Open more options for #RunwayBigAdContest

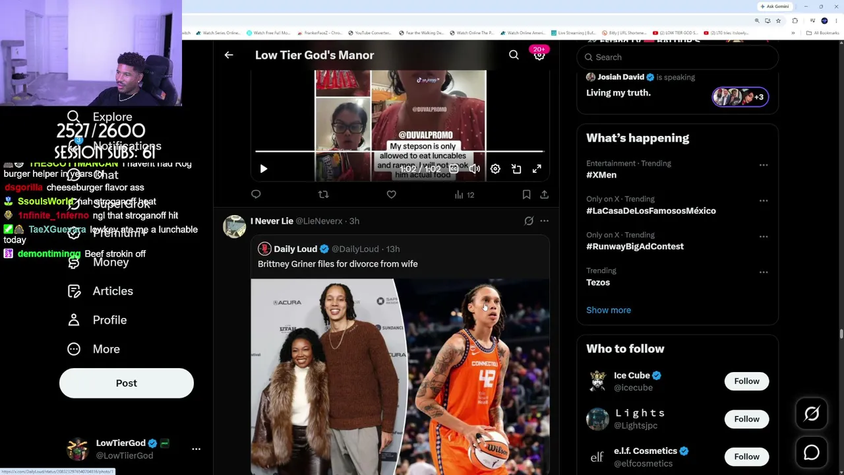(x=764, y=236)
